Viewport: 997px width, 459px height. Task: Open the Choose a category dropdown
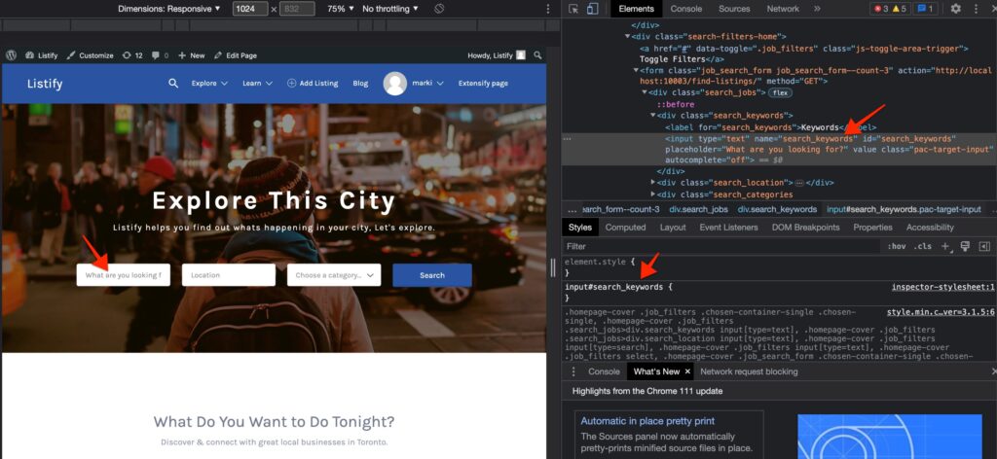point(334,275)
